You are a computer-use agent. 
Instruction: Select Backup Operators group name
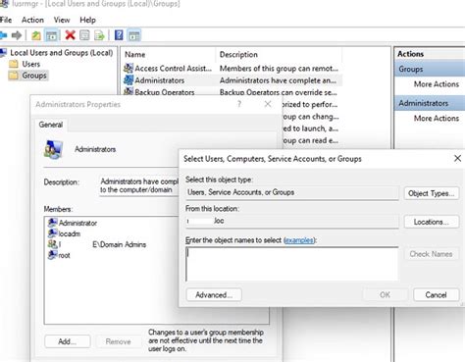[x=165, y=92]
